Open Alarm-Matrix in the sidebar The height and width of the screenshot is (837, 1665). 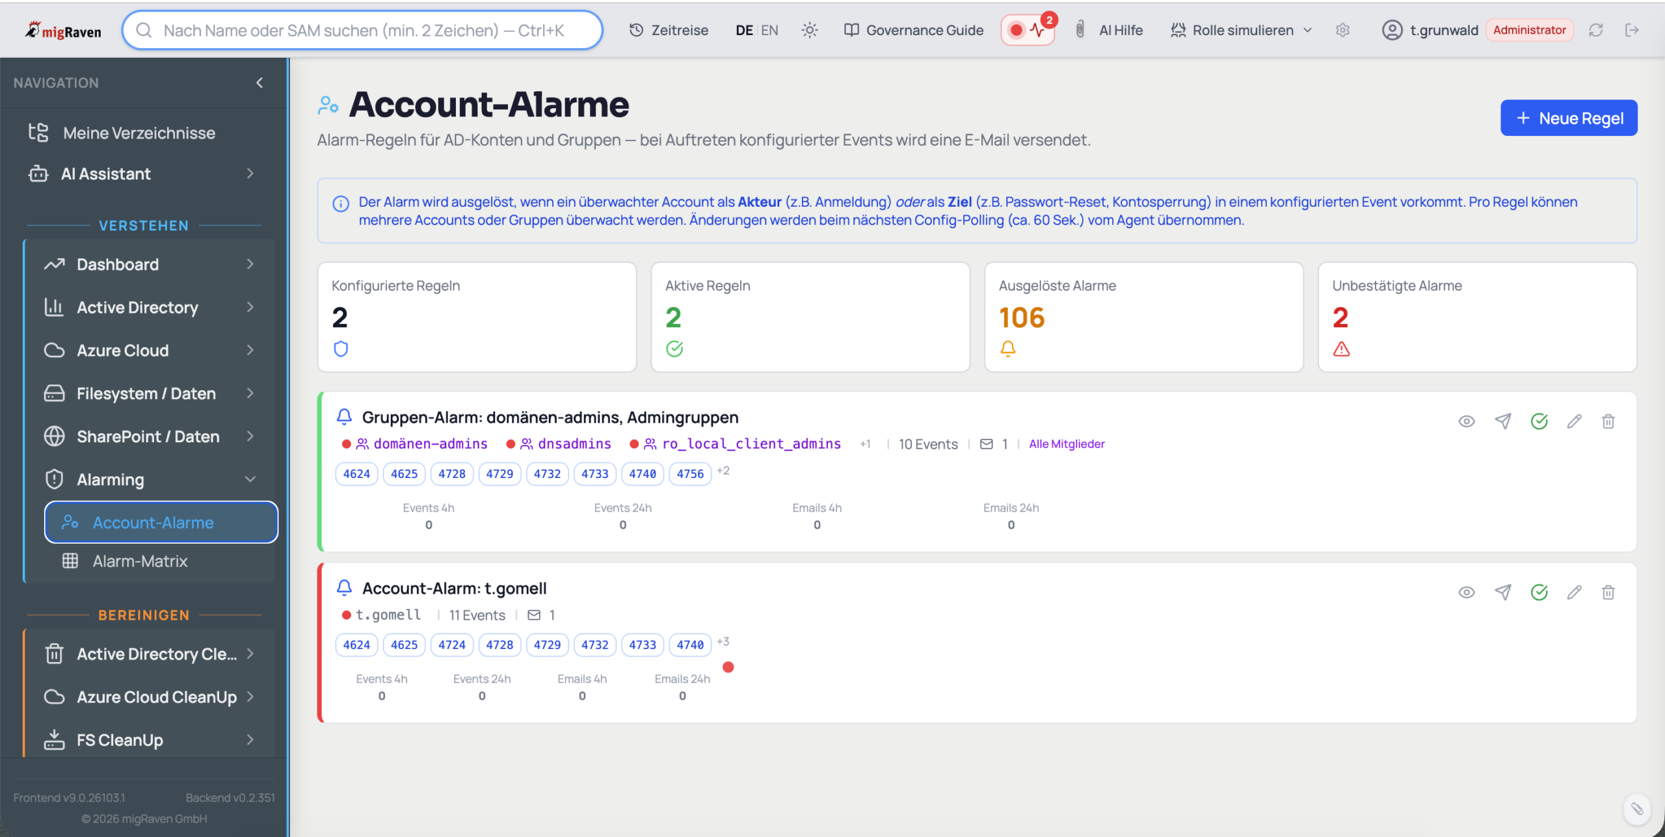pyautogui.click(x=140, y=561)
